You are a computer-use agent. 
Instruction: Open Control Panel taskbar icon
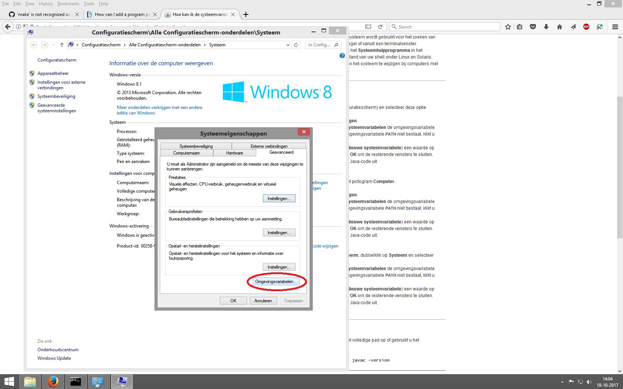pos(98,382)
